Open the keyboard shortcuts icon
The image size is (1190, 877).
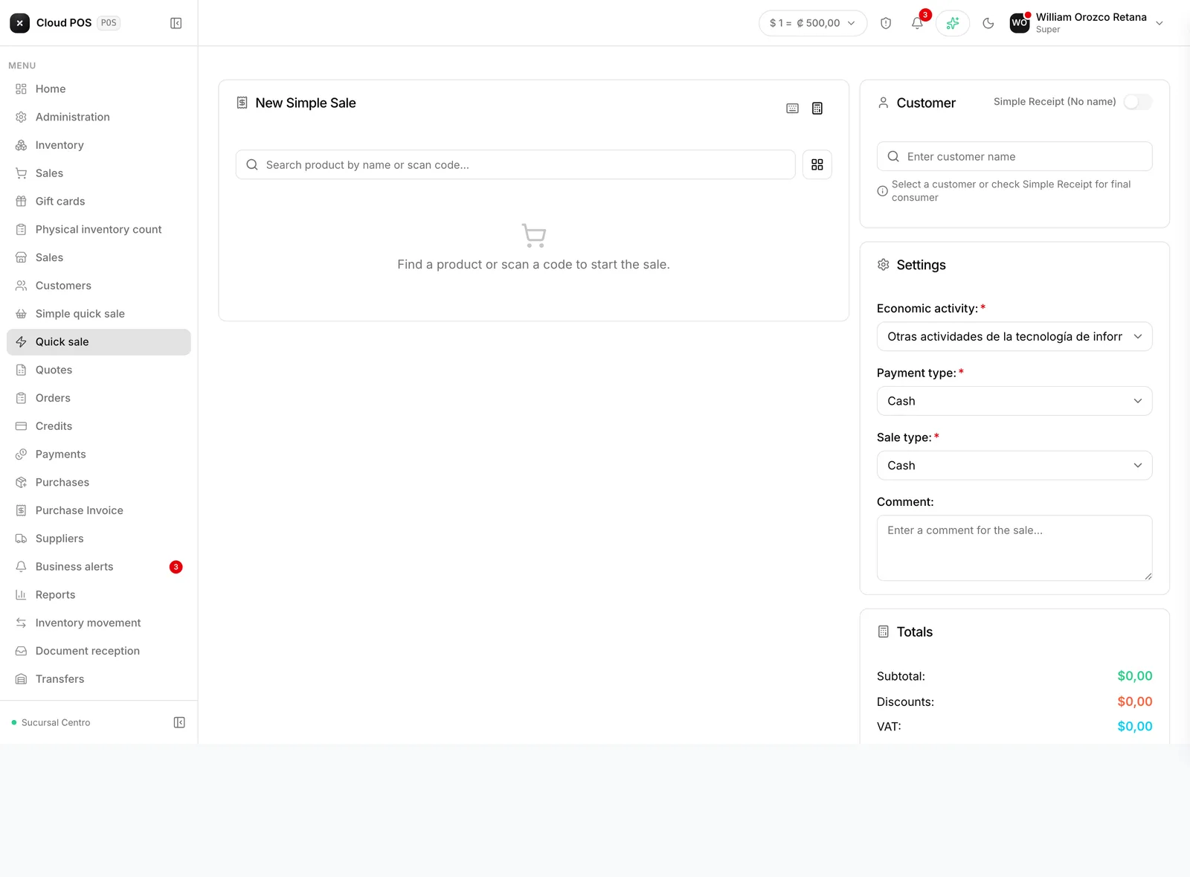[792, 109]
